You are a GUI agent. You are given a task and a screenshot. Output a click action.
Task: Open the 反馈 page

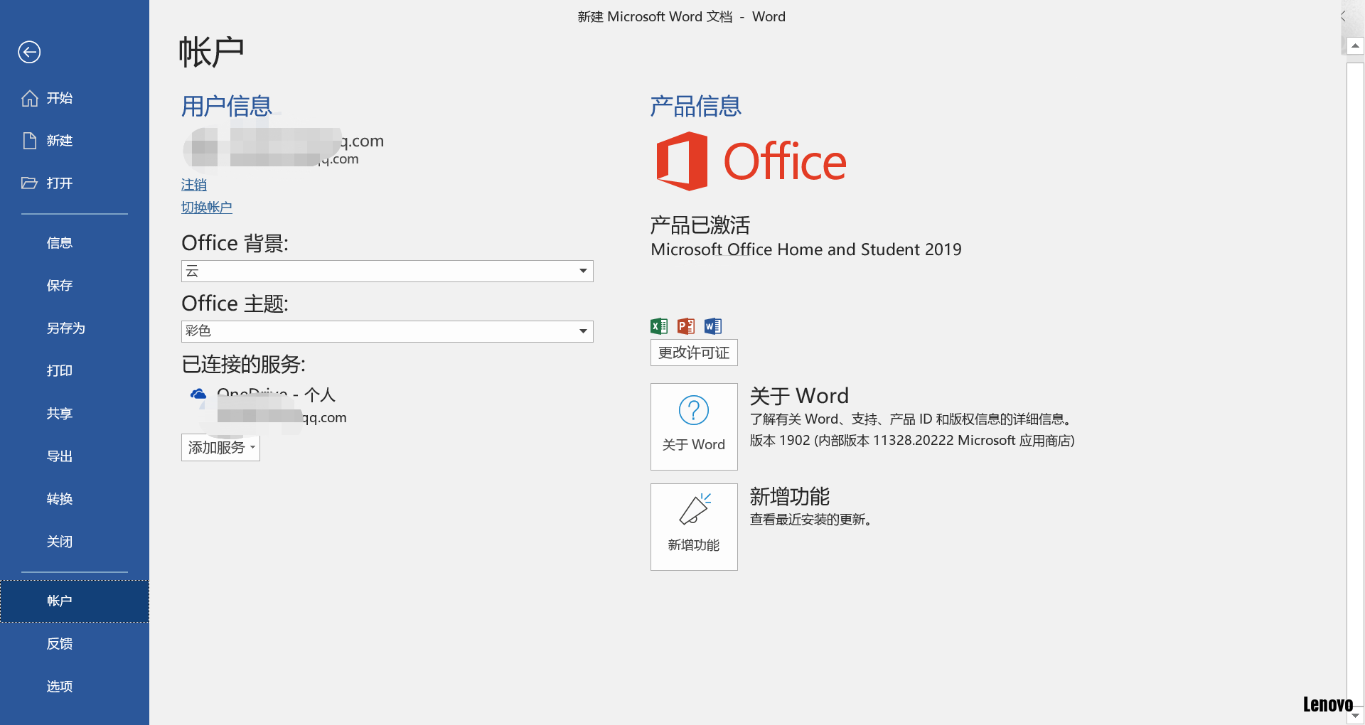pos(75,644)
